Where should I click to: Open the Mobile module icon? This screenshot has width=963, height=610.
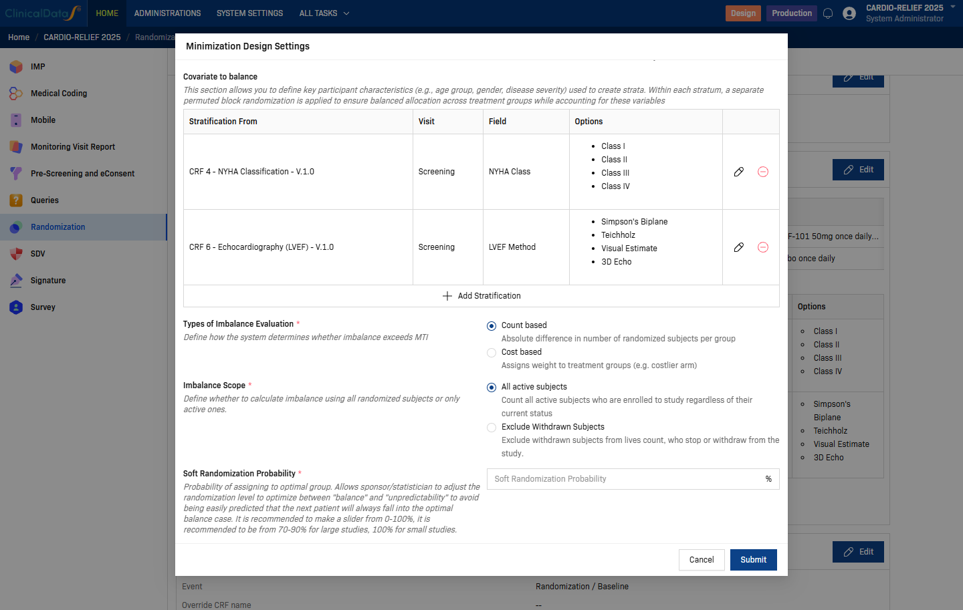click(16, 120)
